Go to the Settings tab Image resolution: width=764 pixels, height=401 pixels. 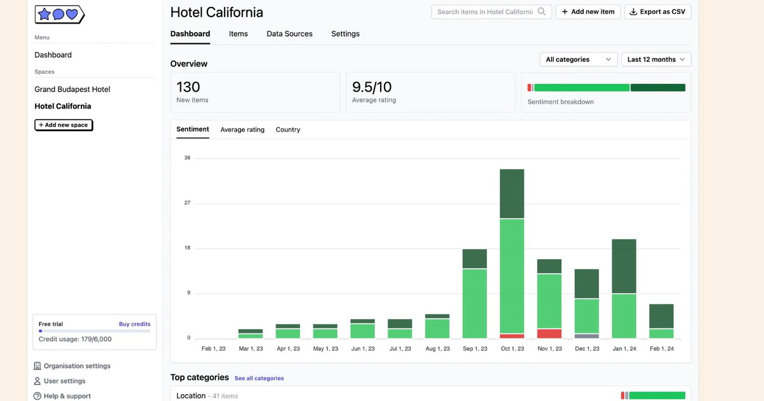click(345, 34)
